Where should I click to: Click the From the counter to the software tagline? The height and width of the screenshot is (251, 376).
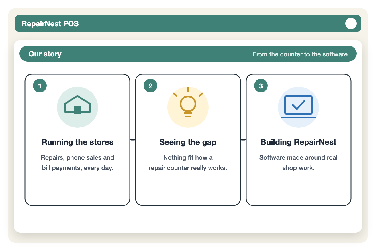click(300, 54)
